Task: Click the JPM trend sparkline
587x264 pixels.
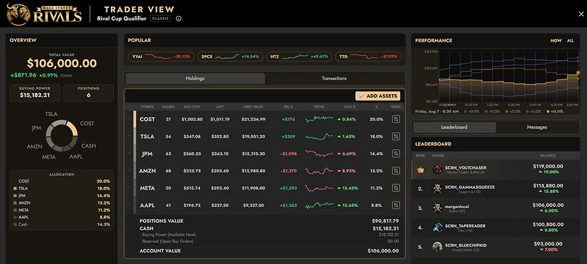Action: click(x=319, y=154)
